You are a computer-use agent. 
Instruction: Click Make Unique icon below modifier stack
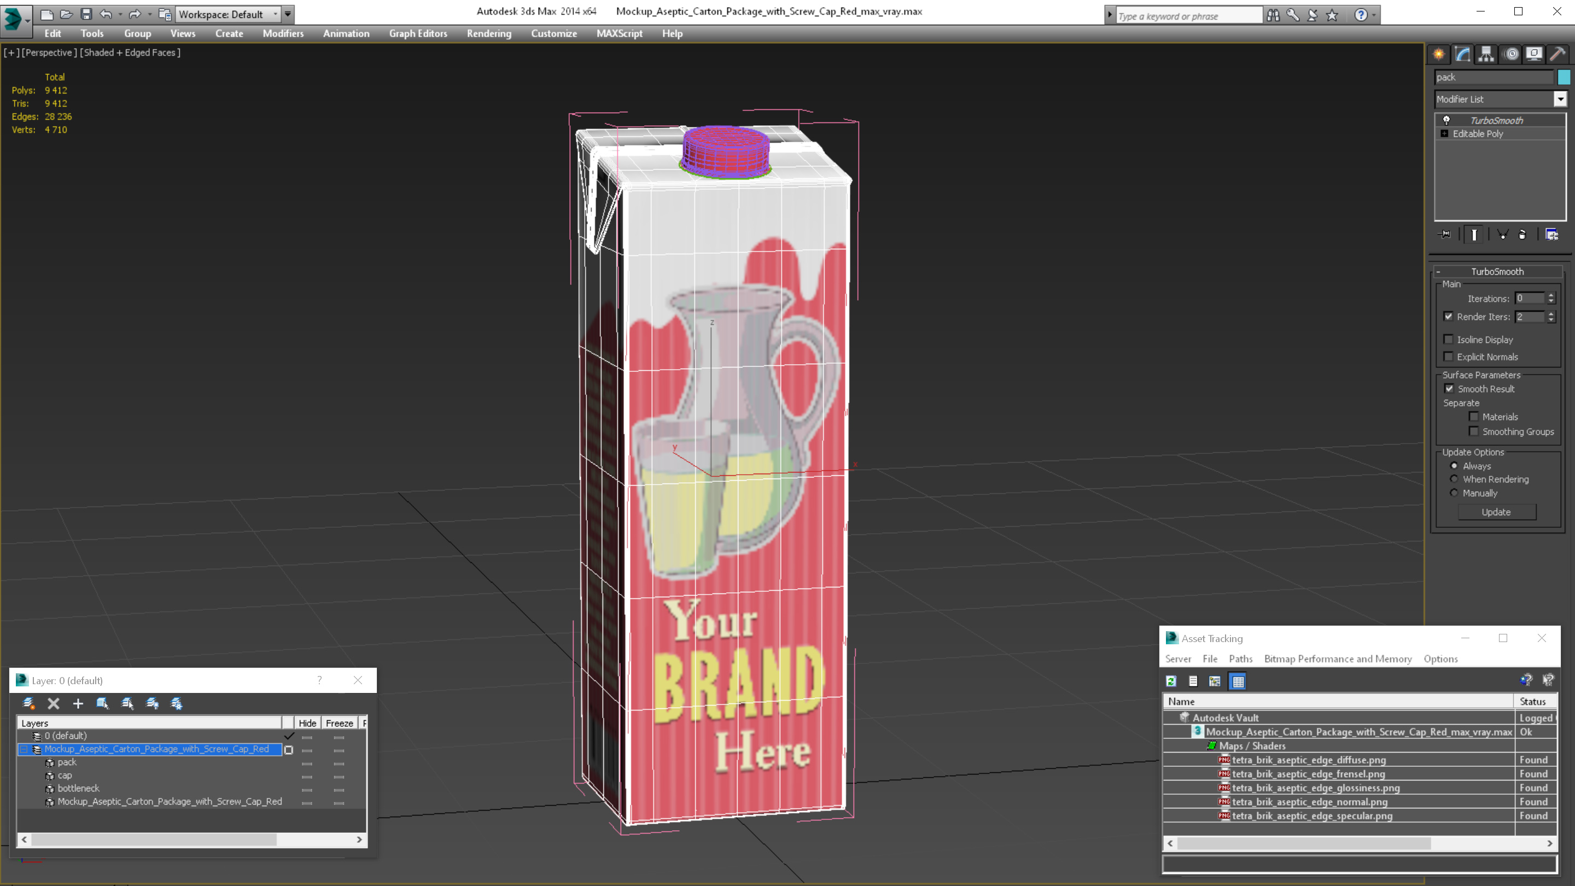1502,234
